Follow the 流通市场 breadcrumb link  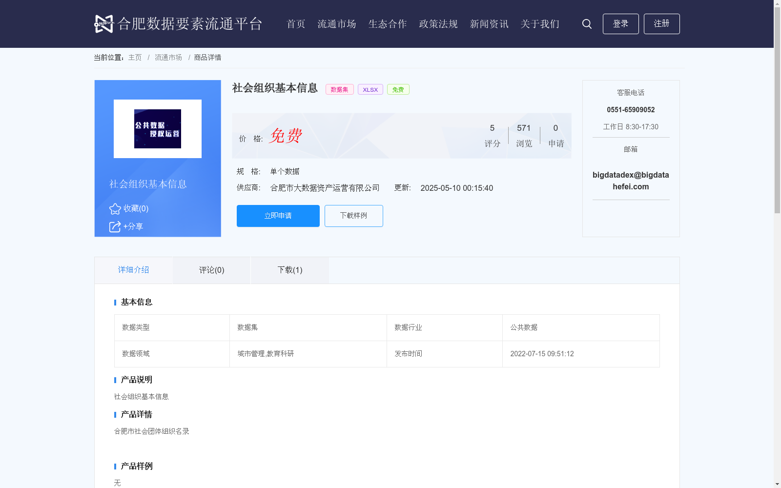[x=168, y=58]
